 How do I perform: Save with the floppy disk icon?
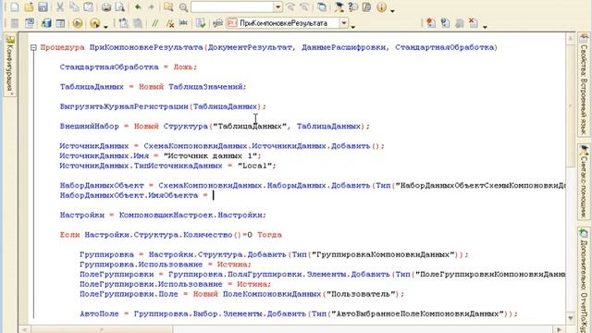tap(43, 6)
